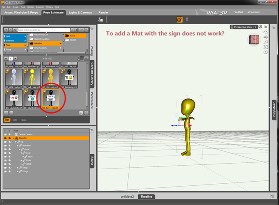Select the BS_Love3DZ.pz2 thumbnail

(x=14, y=99)
